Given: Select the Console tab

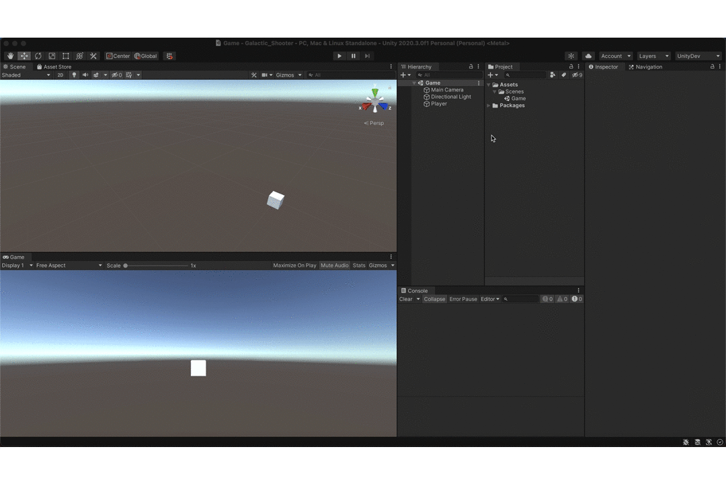Looking at the screenshot, I should [x=414, y=291].
